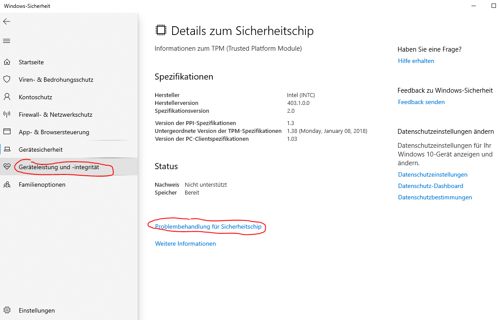
Task: Click Nachweis status Nicht unterstützt
Action: [205, 184]
